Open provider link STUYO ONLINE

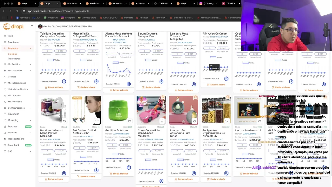click(54, 40)
